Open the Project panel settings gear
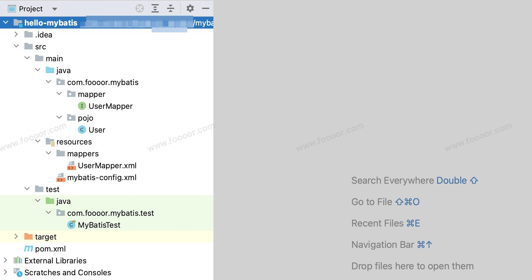The image size is (532, 280). (190, 9)
